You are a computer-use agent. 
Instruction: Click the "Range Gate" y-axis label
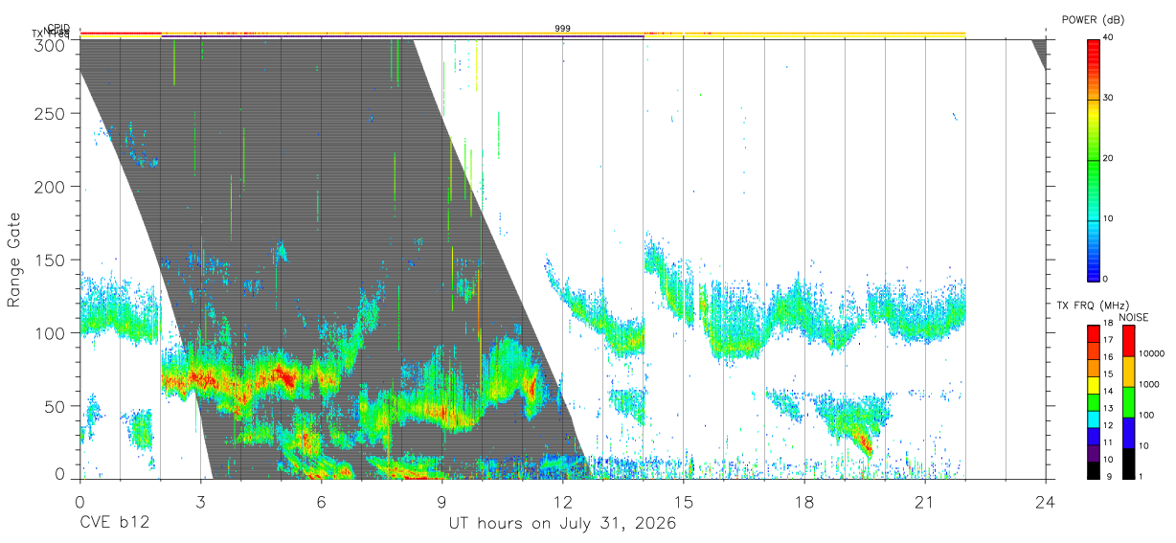[14, 260]
